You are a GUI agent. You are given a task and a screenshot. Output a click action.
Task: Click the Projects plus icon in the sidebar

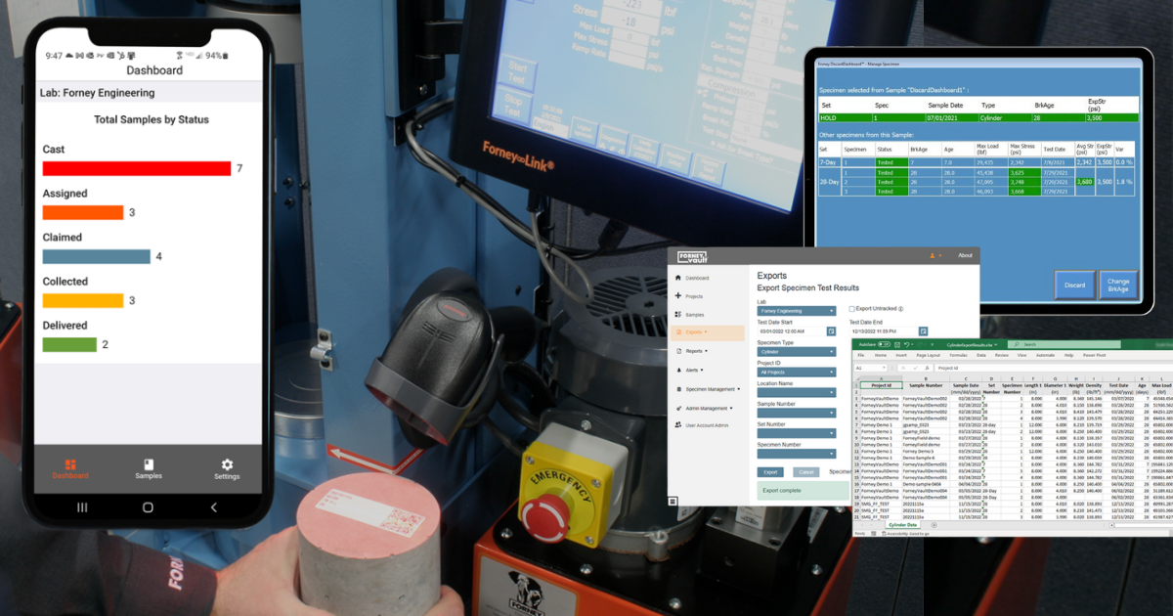[x=678, y=296]
